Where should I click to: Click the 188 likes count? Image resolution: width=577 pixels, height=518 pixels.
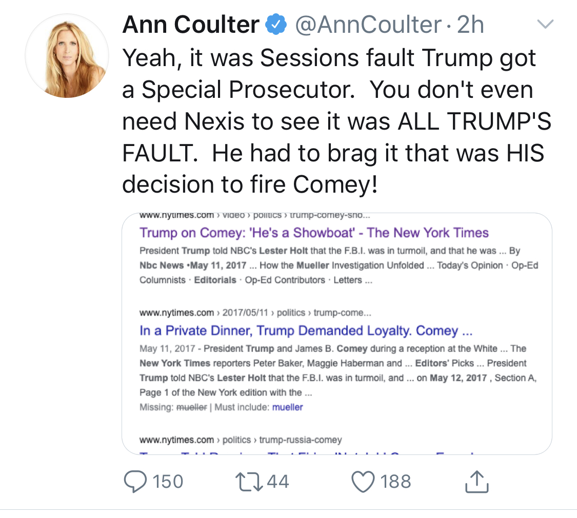click(395, 482)
